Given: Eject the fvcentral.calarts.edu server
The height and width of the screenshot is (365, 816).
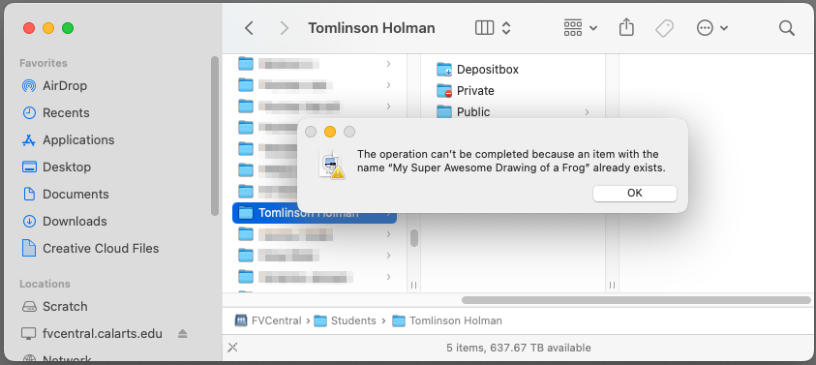Looking at the screenshot, I should pyautogui.click(x=182, y=334).
